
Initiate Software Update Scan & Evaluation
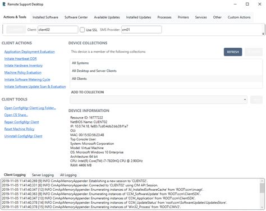click(35, 86)
